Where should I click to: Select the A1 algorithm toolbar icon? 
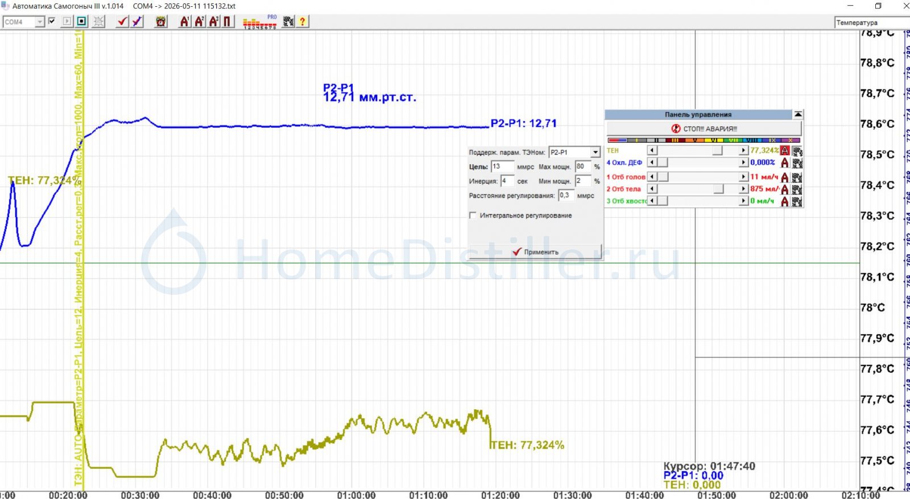[184, 22]
